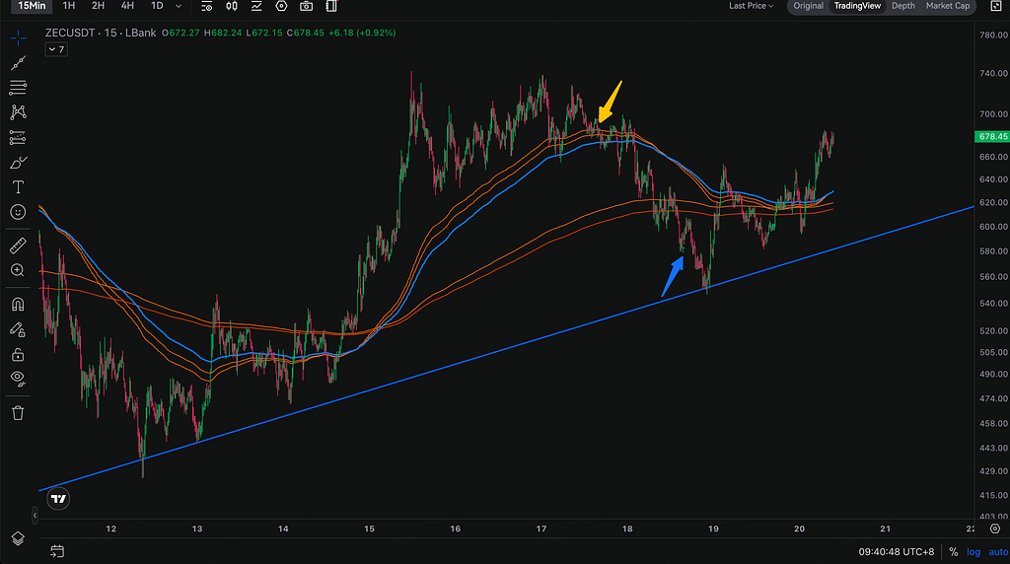Image resolution: width=1010 pixels, height=564 pixels.
Task: Open the Last Price dropdown
Action: coord(751,6)
